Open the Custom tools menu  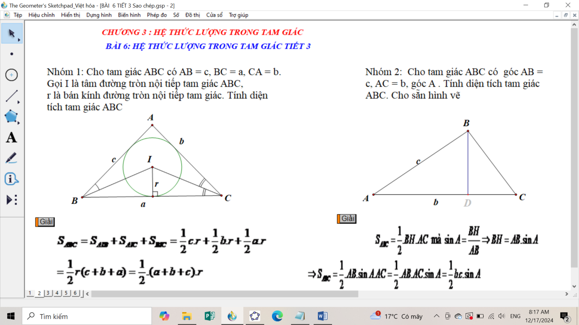11,200
